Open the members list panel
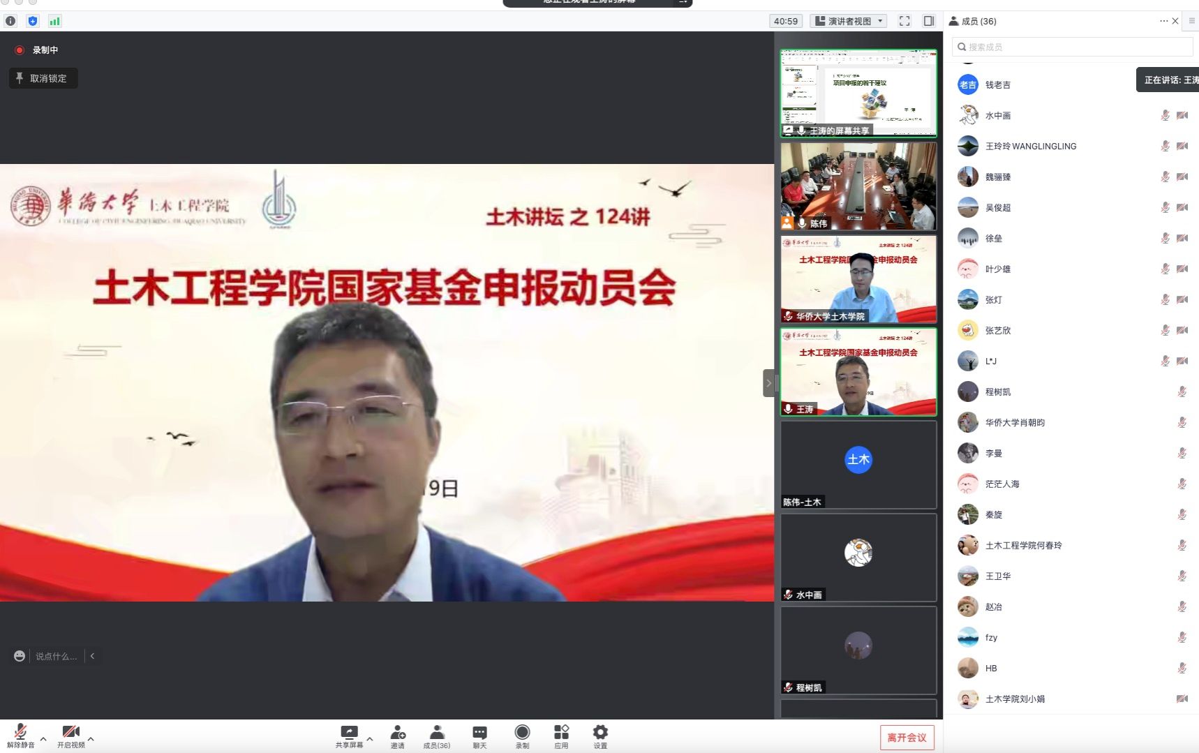The width and height of the screenshot is (1199, 753). pyautogui.click(x=437, y=736)
